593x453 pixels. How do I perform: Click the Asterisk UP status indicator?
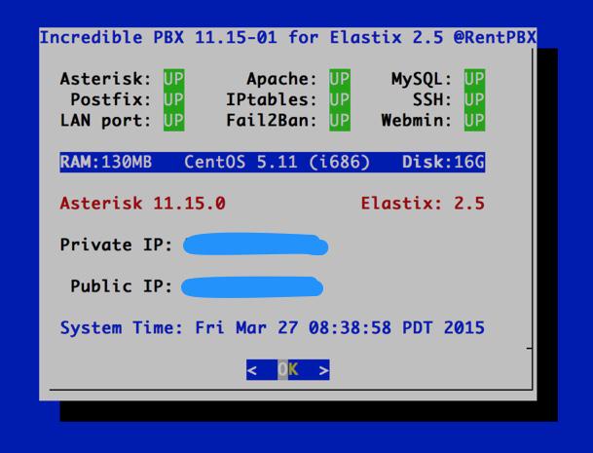[174, 79]
